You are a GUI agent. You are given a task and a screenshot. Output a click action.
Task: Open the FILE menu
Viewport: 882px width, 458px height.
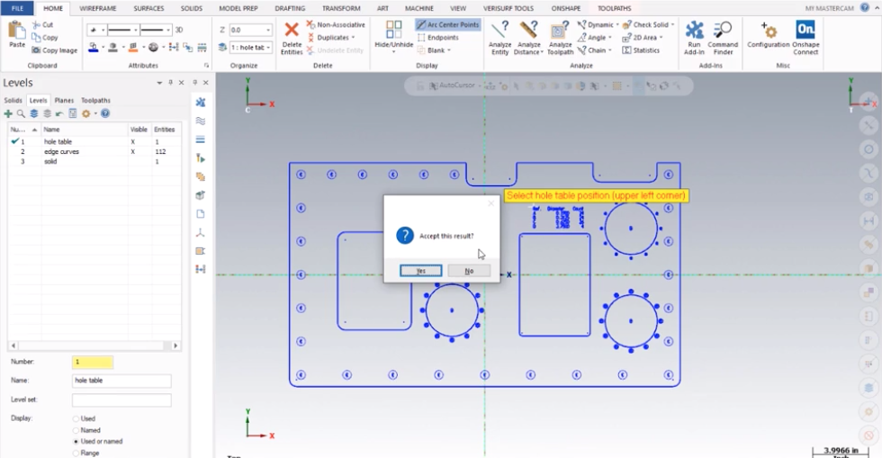17,8
